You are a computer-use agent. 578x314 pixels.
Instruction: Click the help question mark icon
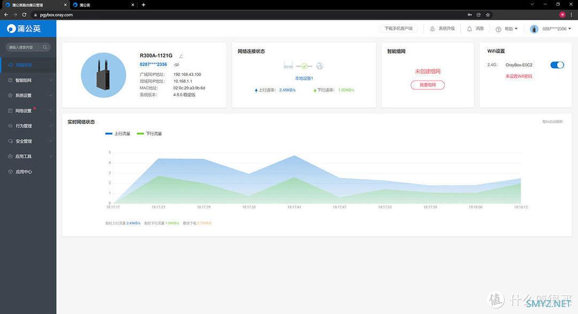click(498, 29)
